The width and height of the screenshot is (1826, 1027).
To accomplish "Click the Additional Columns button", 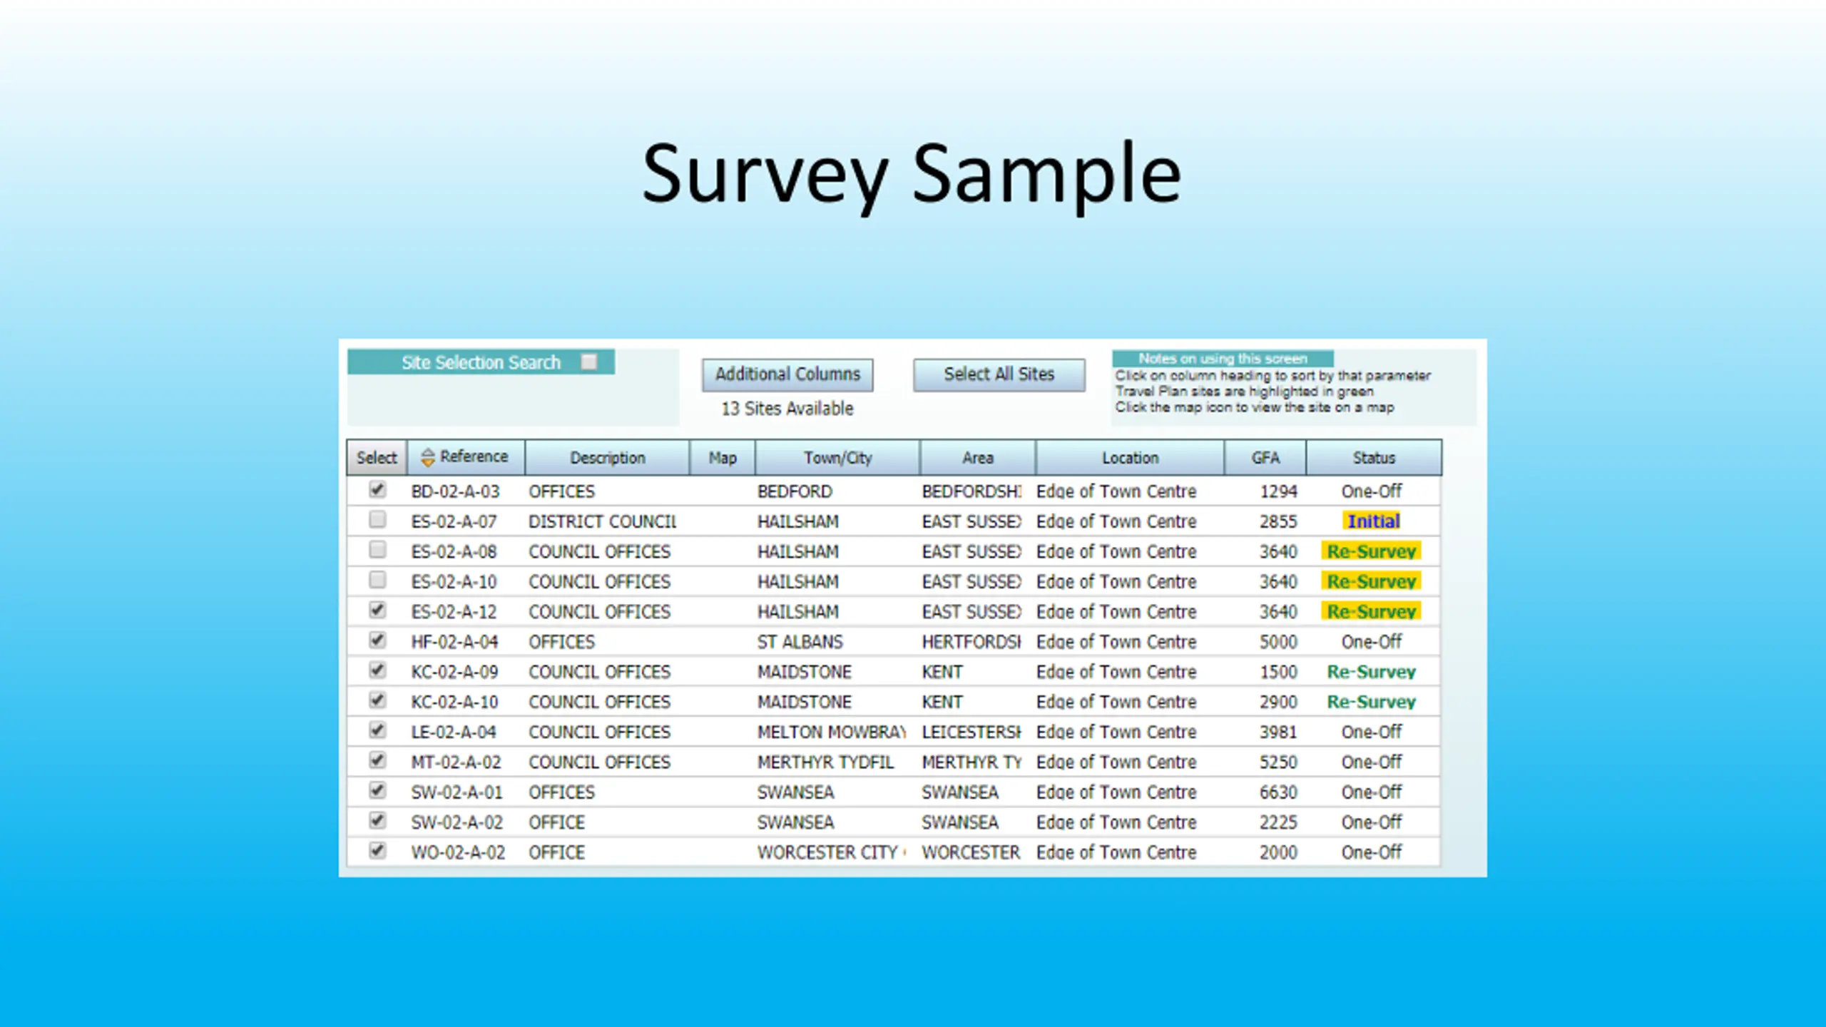I will coord(787,374).
